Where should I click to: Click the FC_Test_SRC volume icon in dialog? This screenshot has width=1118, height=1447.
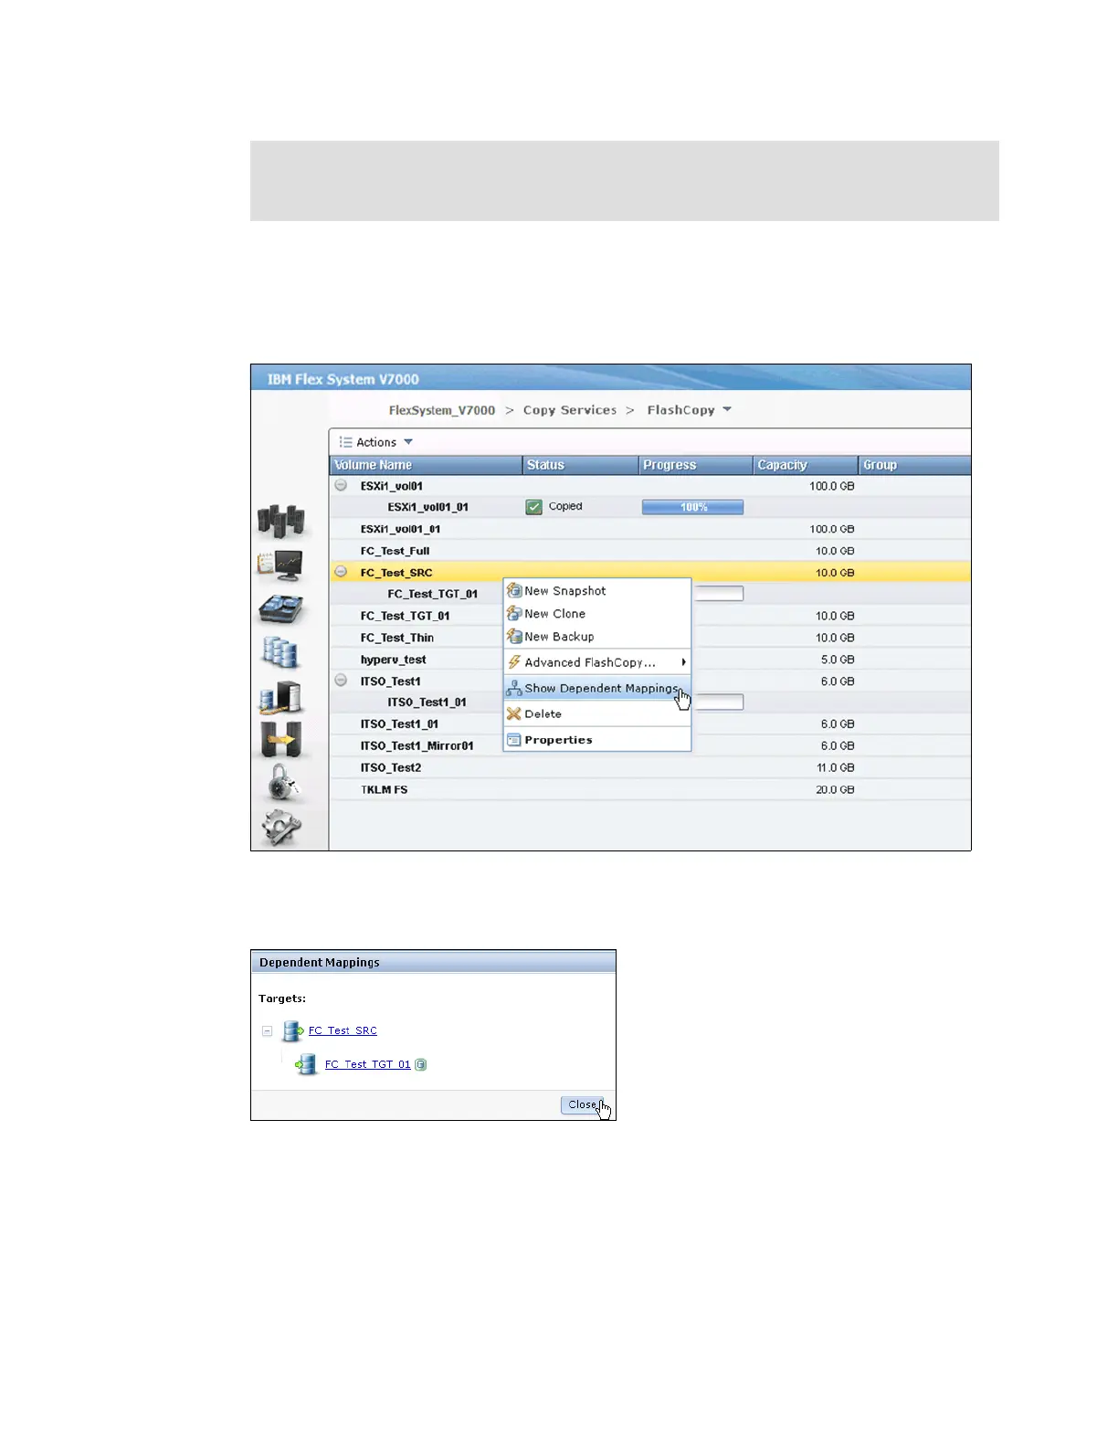point(292,1031)
